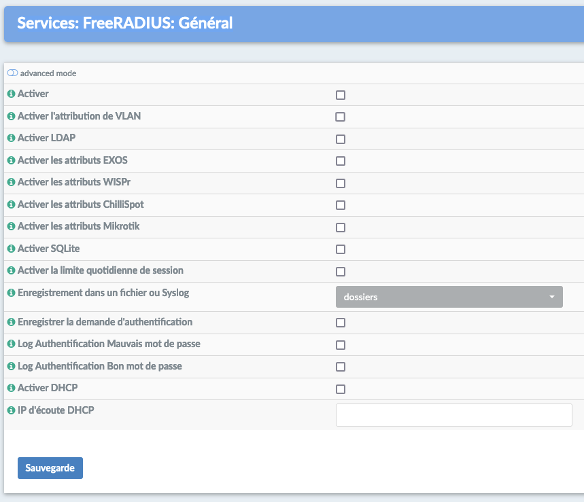Click the Activer LDAP label text
584x502 pixels.
tap(46, 138)
